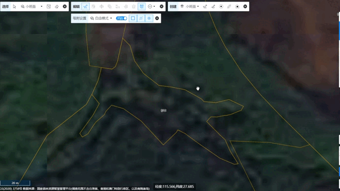Choose the circular point creation tool
Screen dimensions: 340x191
(221, 6)
